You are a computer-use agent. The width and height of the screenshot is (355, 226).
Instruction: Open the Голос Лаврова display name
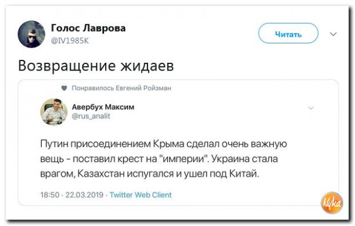(x=88, y=28)
